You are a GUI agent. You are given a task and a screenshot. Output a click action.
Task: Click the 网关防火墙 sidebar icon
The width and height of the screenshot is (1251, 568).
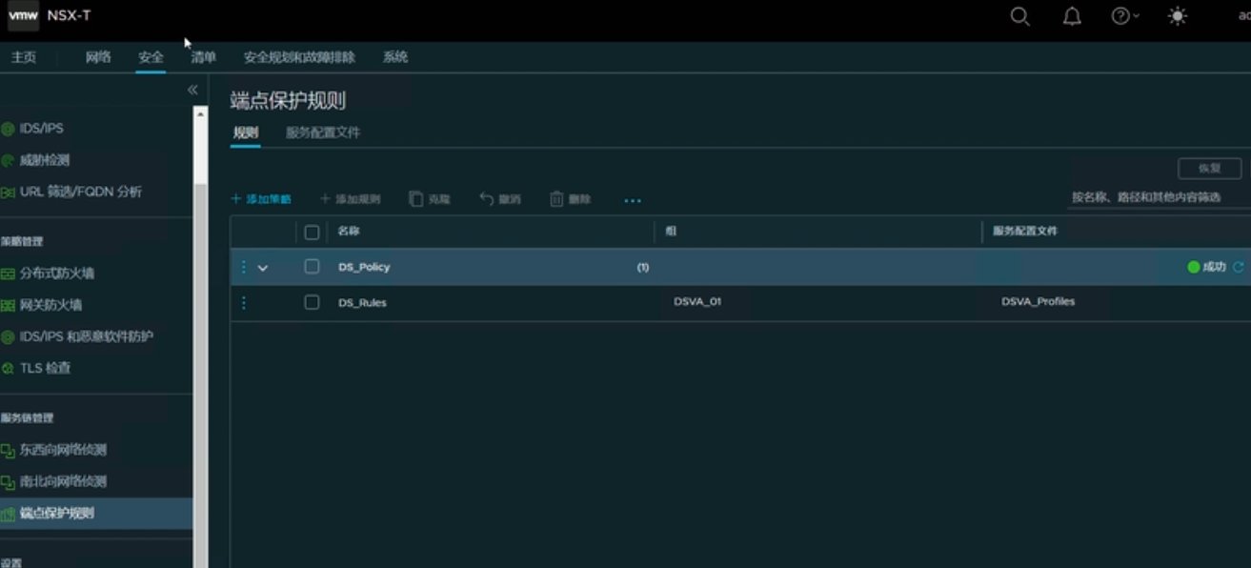8,306
